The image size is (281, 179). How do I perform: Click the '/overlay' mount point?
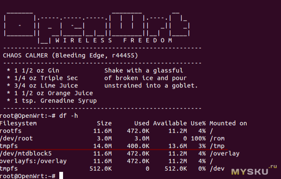225,154
